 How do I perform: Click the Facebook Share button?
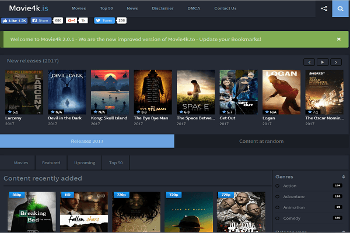[x=41, y=20]
